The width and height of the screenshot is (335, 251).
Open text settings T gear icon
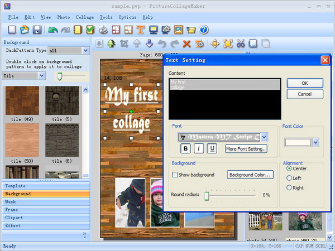[199, 44]
